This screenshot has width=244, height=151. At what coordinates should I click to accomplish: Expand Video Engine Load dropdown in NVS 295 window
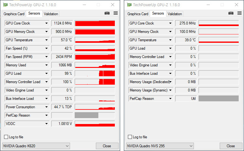point(171,65)
